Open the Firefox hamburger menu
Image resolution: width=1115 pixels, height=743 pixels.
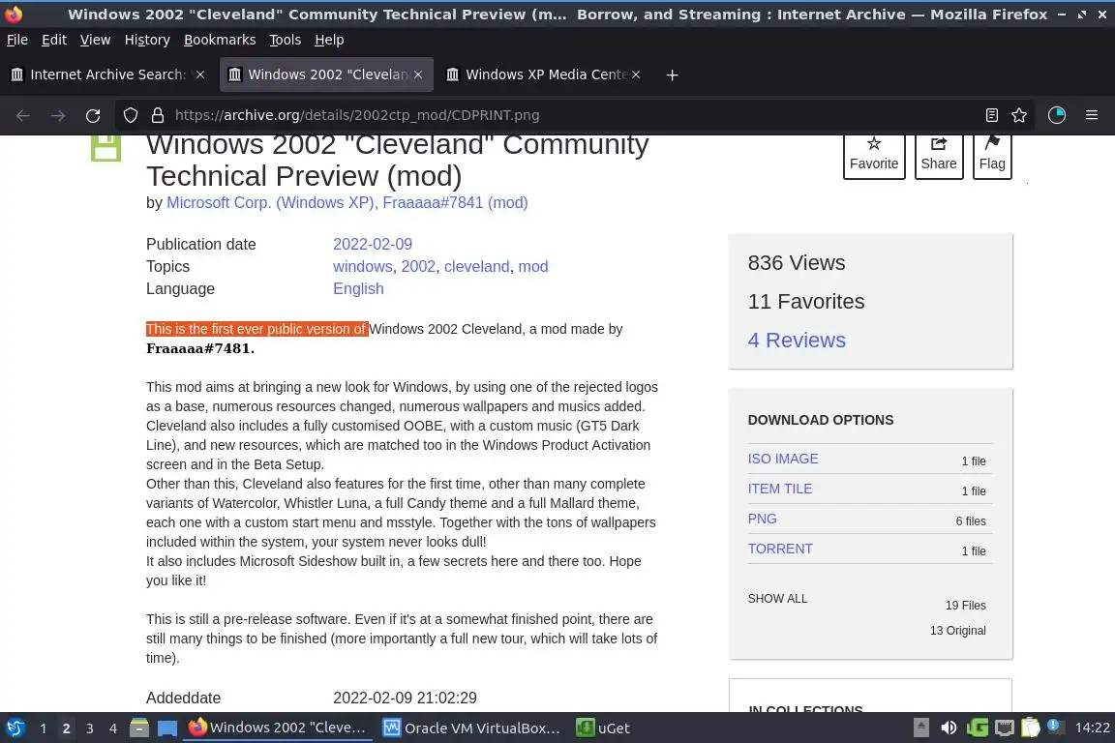point(1092,115)
